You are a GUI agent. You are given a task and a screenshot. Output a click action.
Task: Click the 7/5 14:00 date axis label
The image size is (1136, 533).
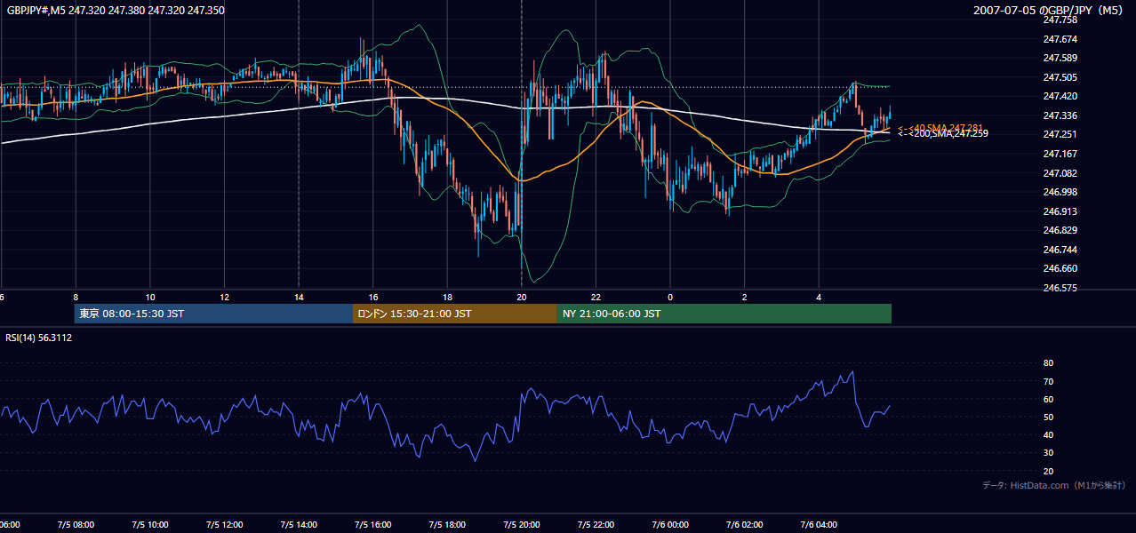pos(299,525)
